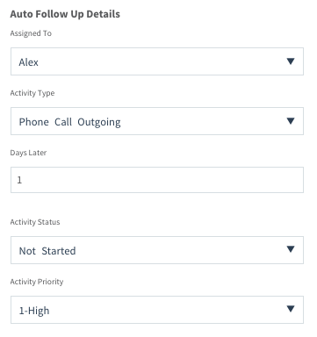The image size is (317, 337).
Task: Open the '1-High' priority dropdown
Action: click(157, 310)
